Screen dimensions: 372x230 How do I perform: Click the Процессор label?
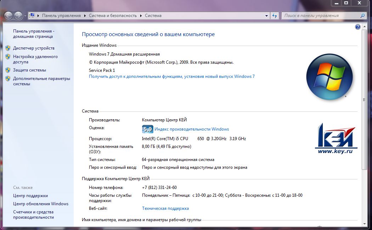tap(100, 139)
